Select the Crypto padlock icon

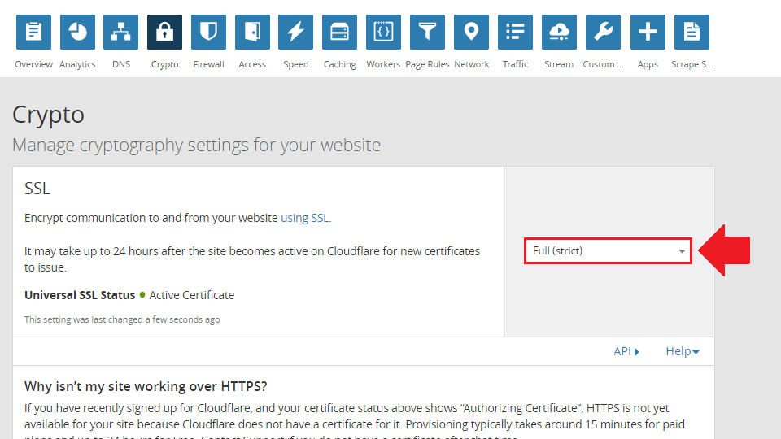click(x=165, y=33)
